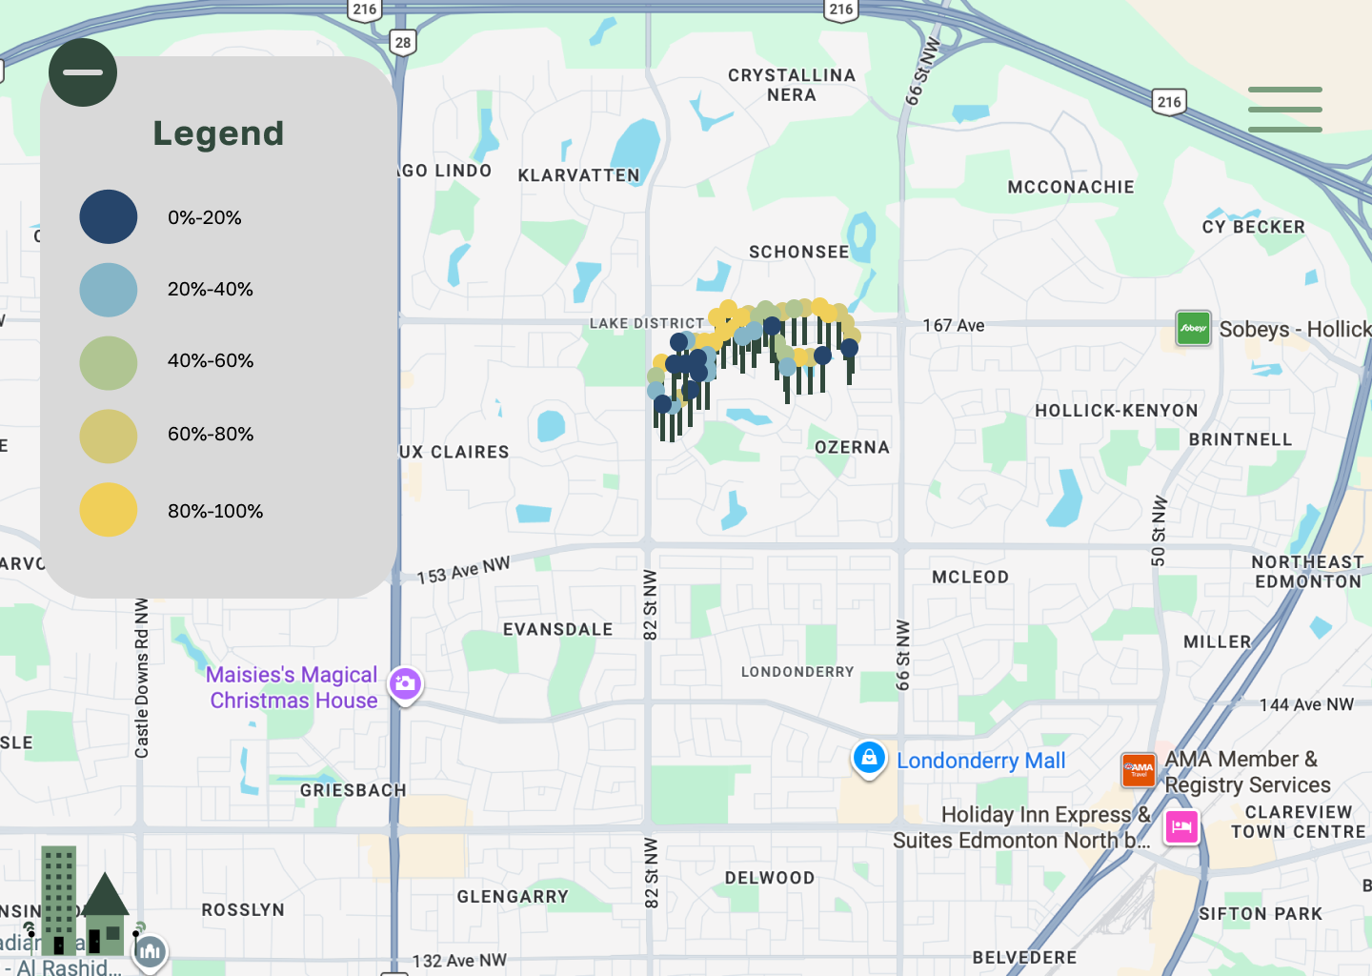
Task: Click the 0%-20% legend label
Action: (205, 217)
